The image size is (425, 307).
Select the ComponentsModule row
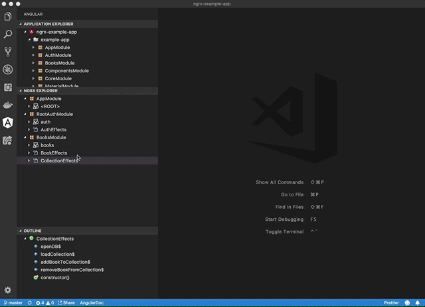click(87, 71)
